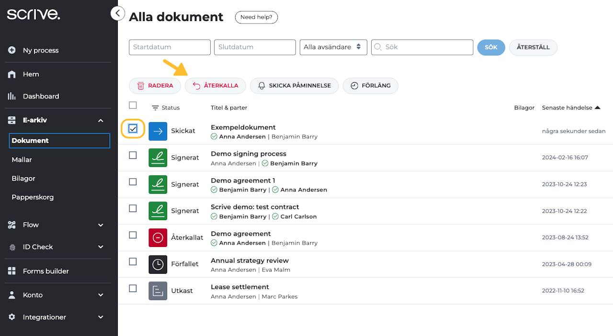
Task: Select the Lease settlement checkbox
Action: 133,288
